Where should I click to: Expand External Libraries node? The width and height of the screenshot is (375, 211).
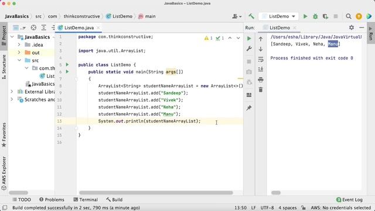click(x=12, y=91)
